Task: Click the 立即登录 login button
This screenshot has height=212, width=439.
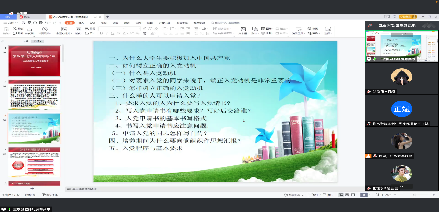Action: tap(408, 16)
